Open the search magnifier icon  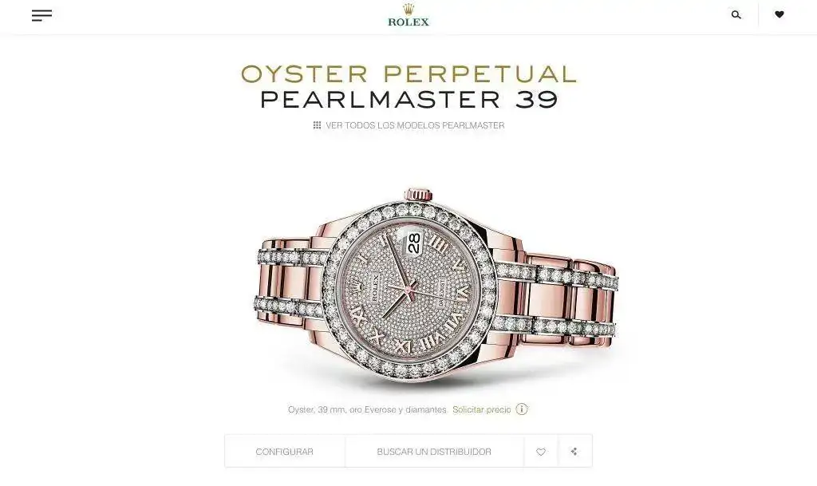[x=736, y=14]
